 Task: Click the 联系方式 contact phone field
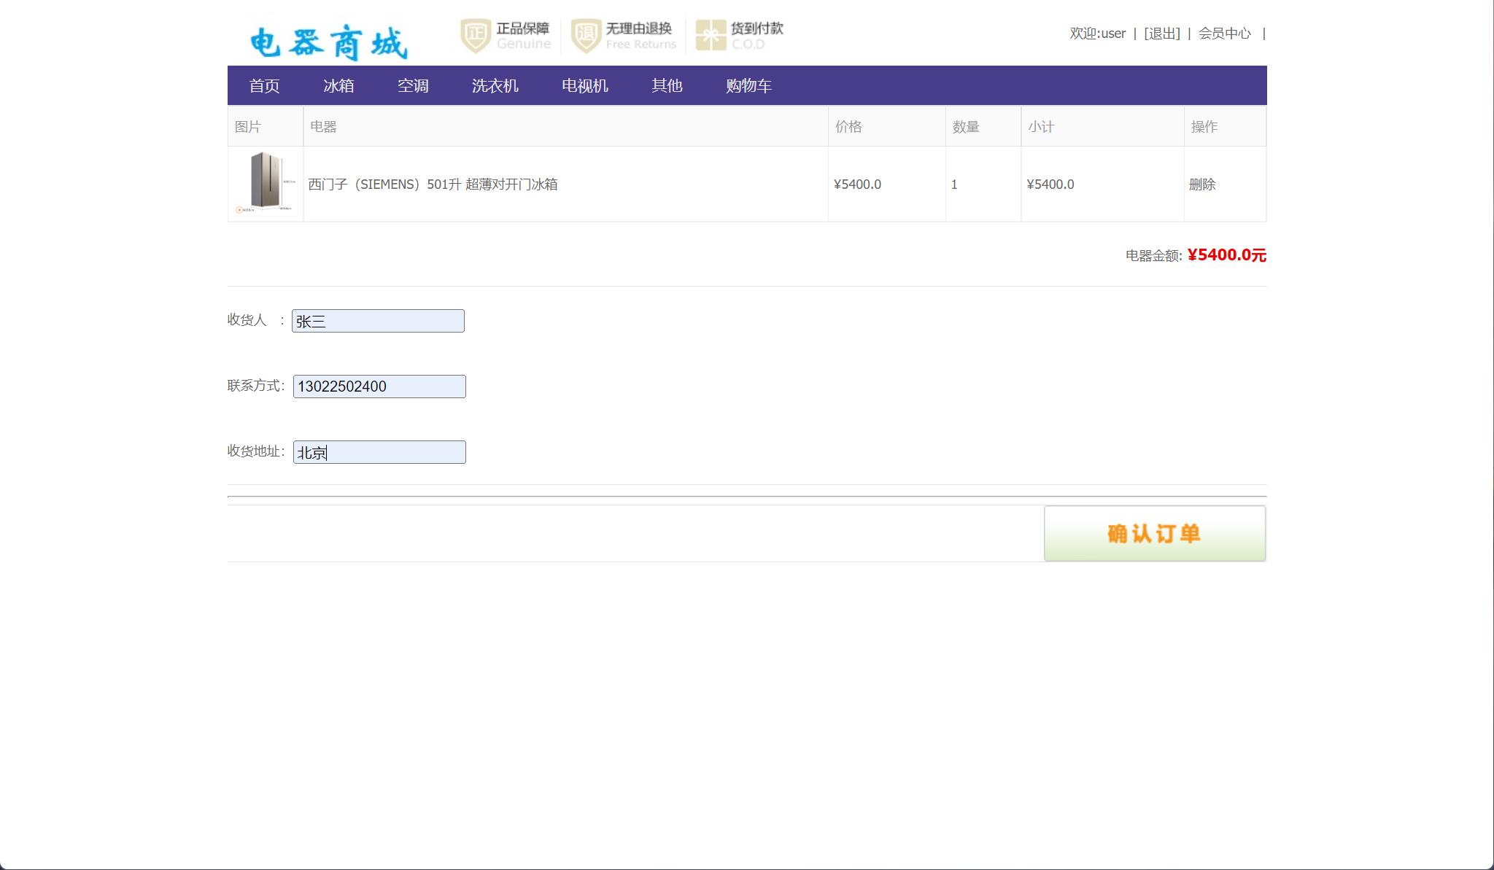coord(379,386)
